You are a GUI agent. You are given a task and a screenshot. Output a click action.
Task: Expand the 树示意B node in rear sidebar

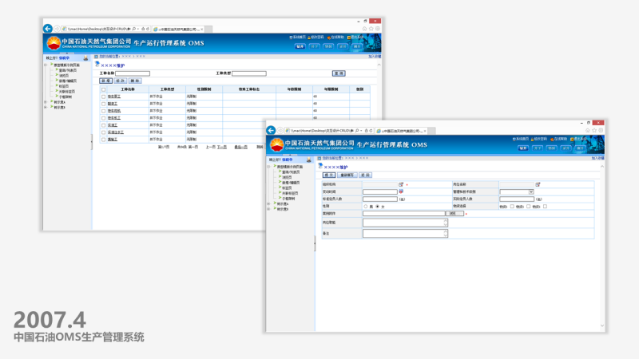pyautogui.click(x=46, y=107)
